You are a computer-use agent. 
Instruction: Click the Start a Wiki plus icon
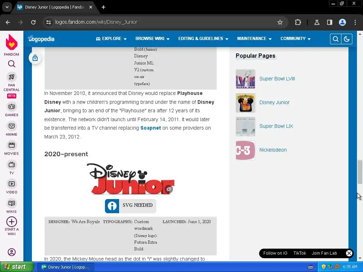pos(12,222)
